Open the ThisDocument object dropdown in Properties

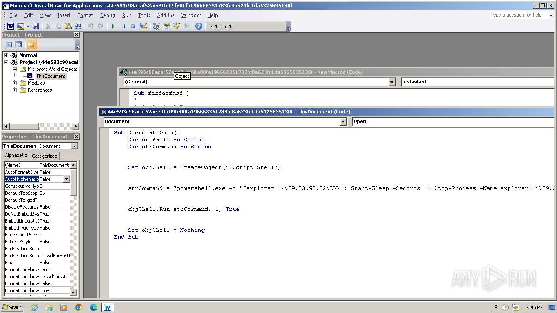point(74,146)
